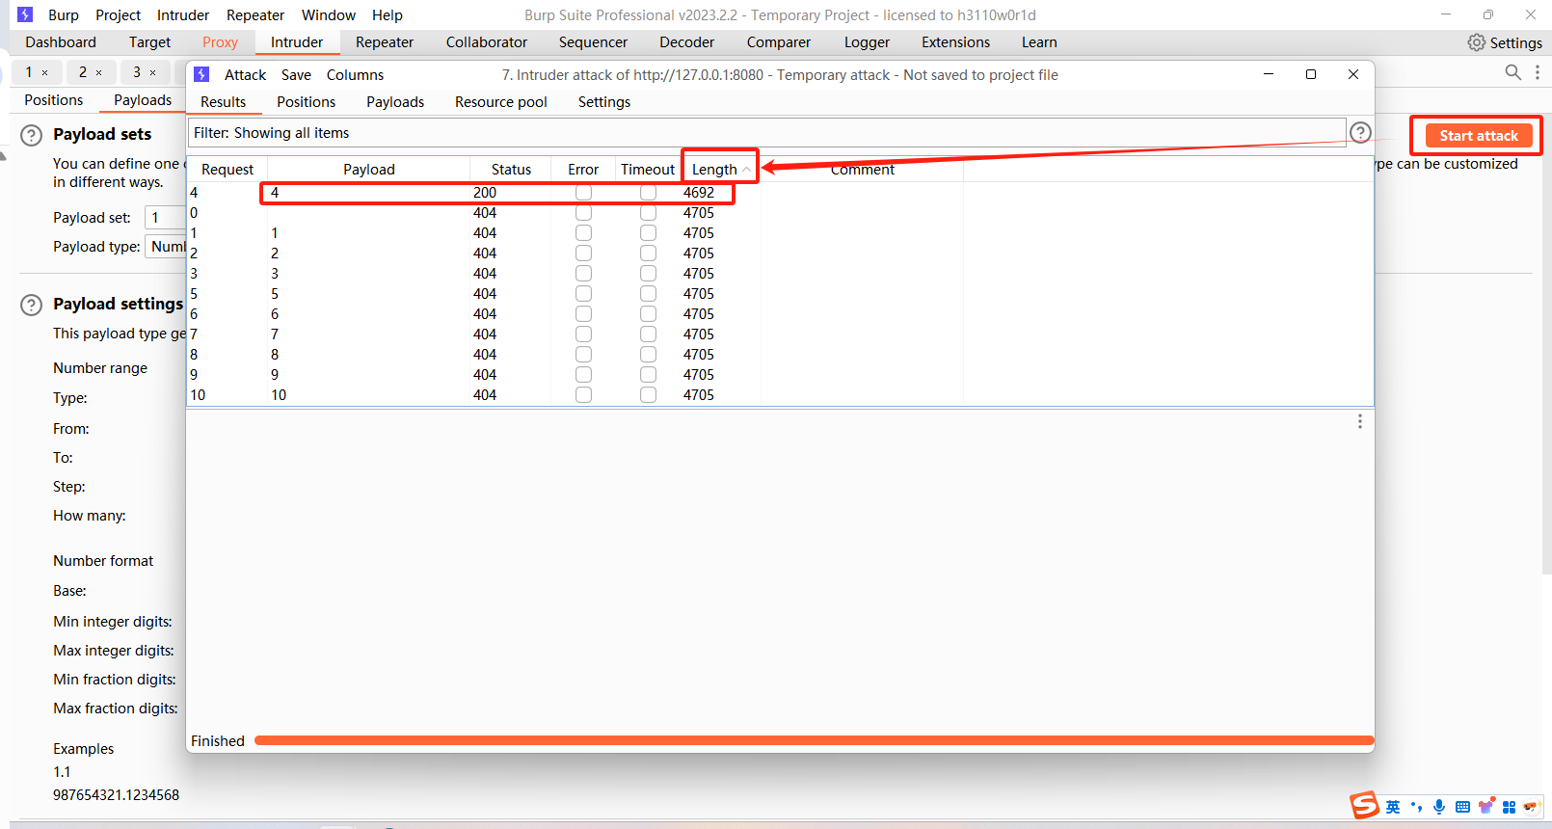
Task: Click the Start attack button
Action: [1478, 136]
